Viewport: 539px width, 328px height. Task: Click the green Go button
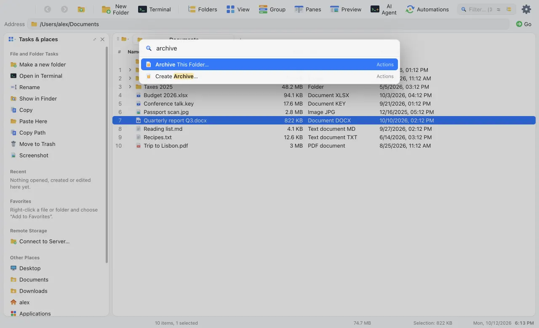[523, 24]
